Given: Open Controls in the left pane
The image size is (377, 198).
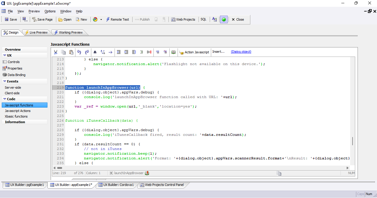Looking at the screenshot, I should pos(14,62).
